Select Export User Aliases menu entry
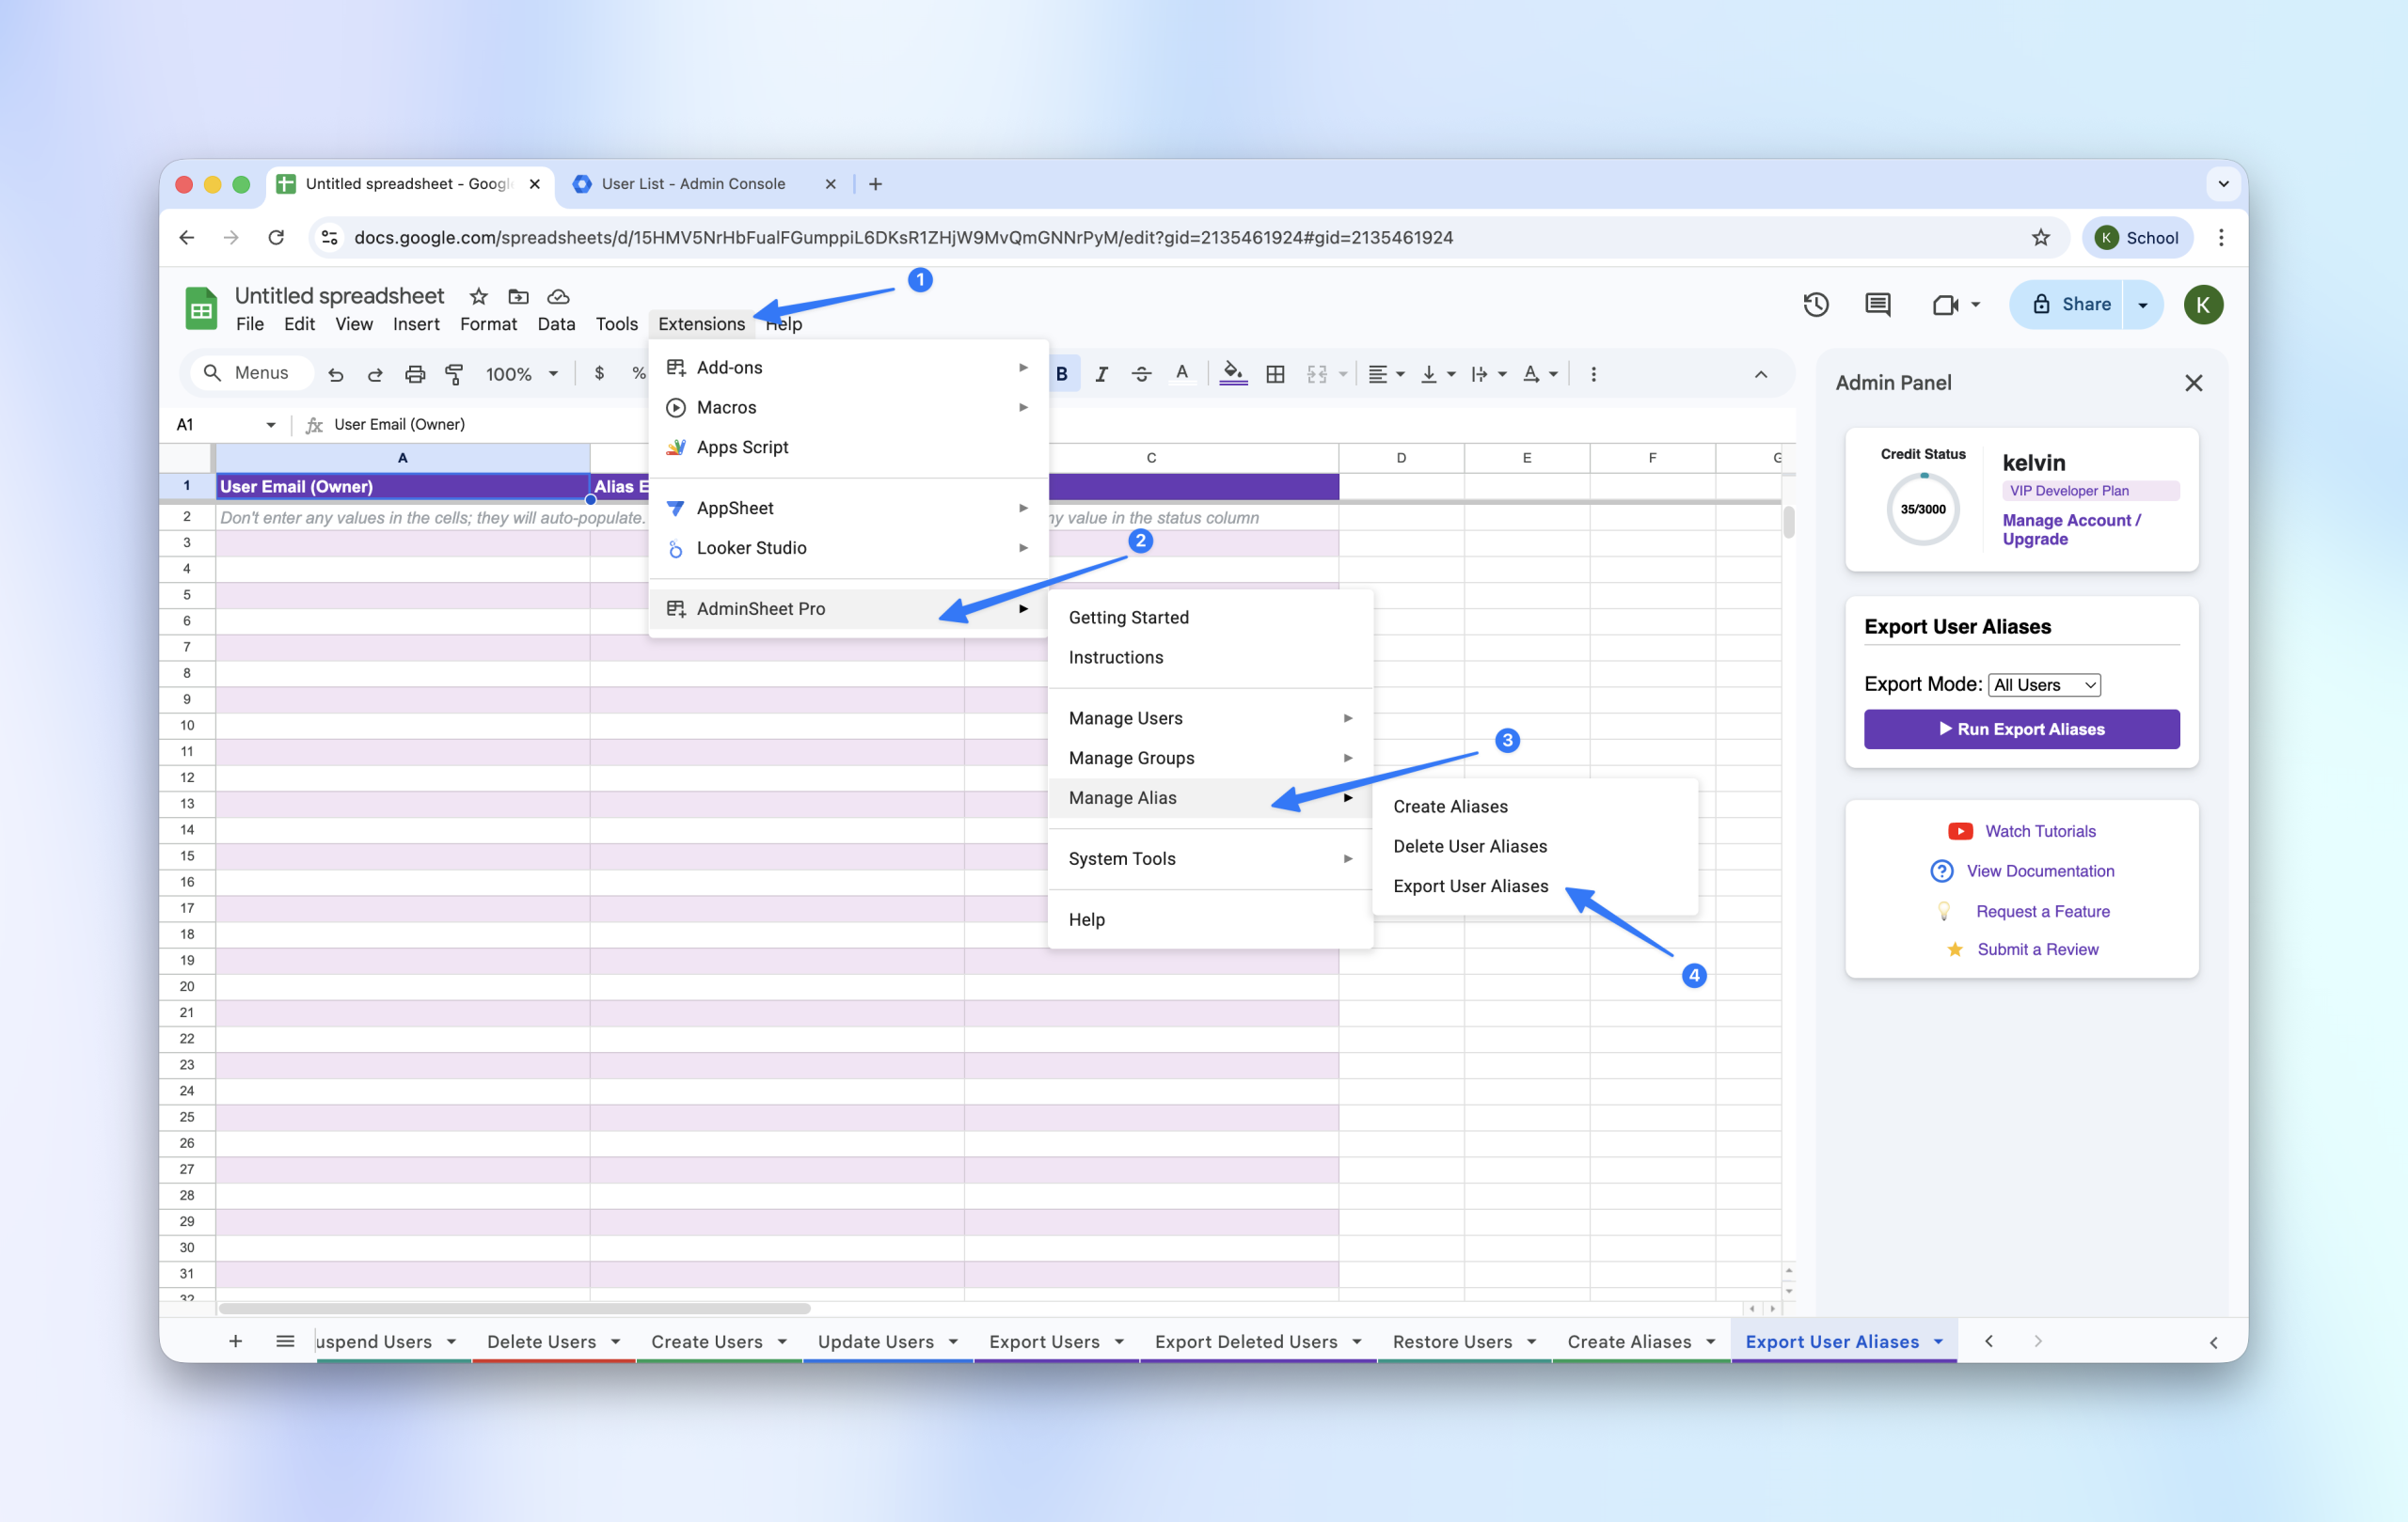This screenshot has width=2408, height=1522. [x=1470, y=887]
